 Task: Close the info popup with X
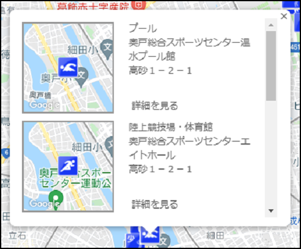click(284, 16)
